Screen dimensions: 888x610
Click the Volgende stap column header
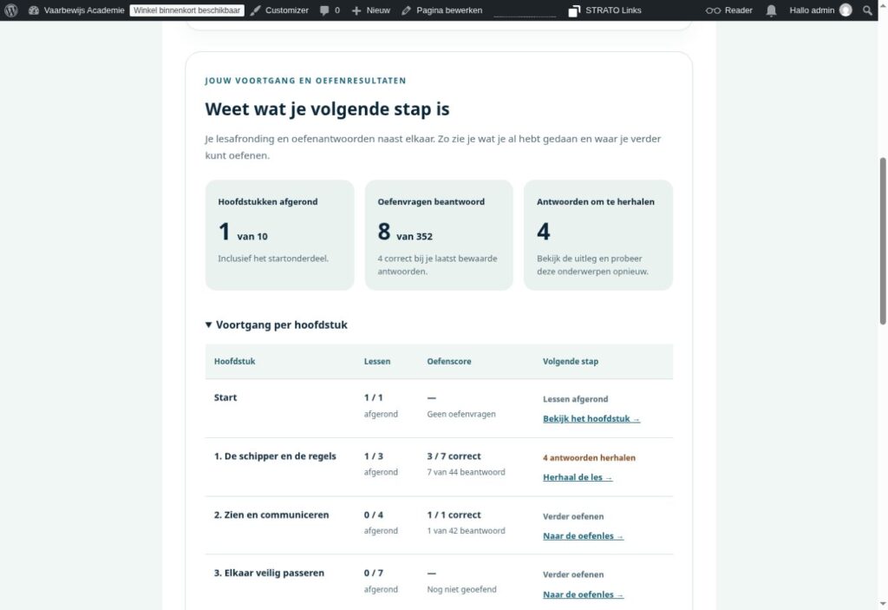571,362
